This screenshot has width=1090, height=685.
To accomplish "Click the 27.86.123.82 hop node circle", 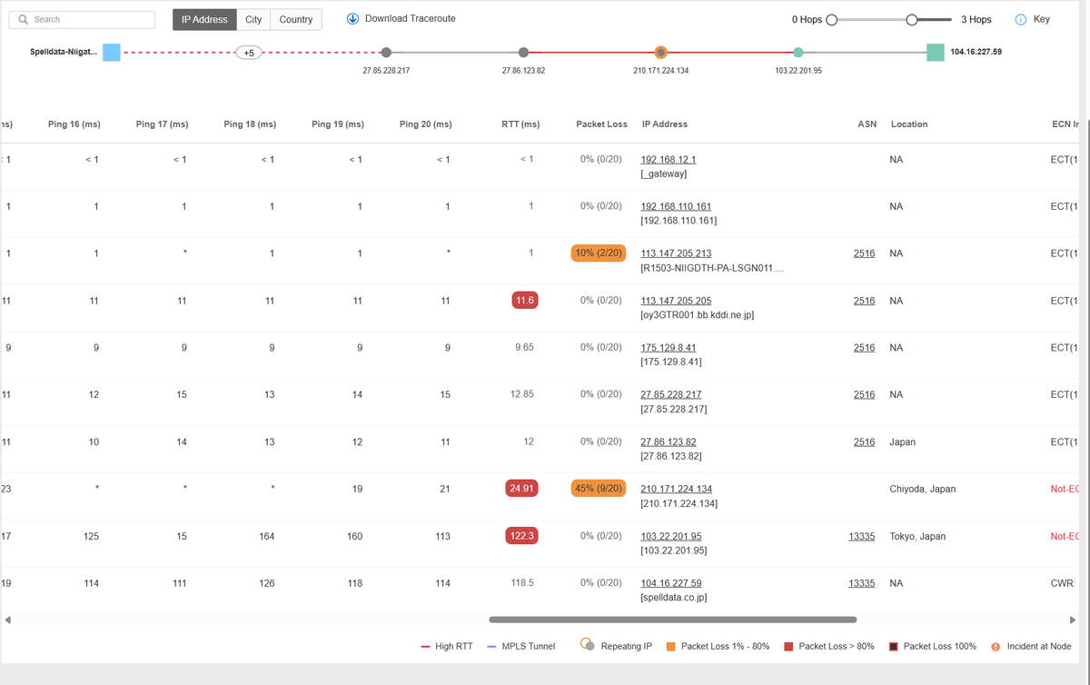I will click(523, 53).
